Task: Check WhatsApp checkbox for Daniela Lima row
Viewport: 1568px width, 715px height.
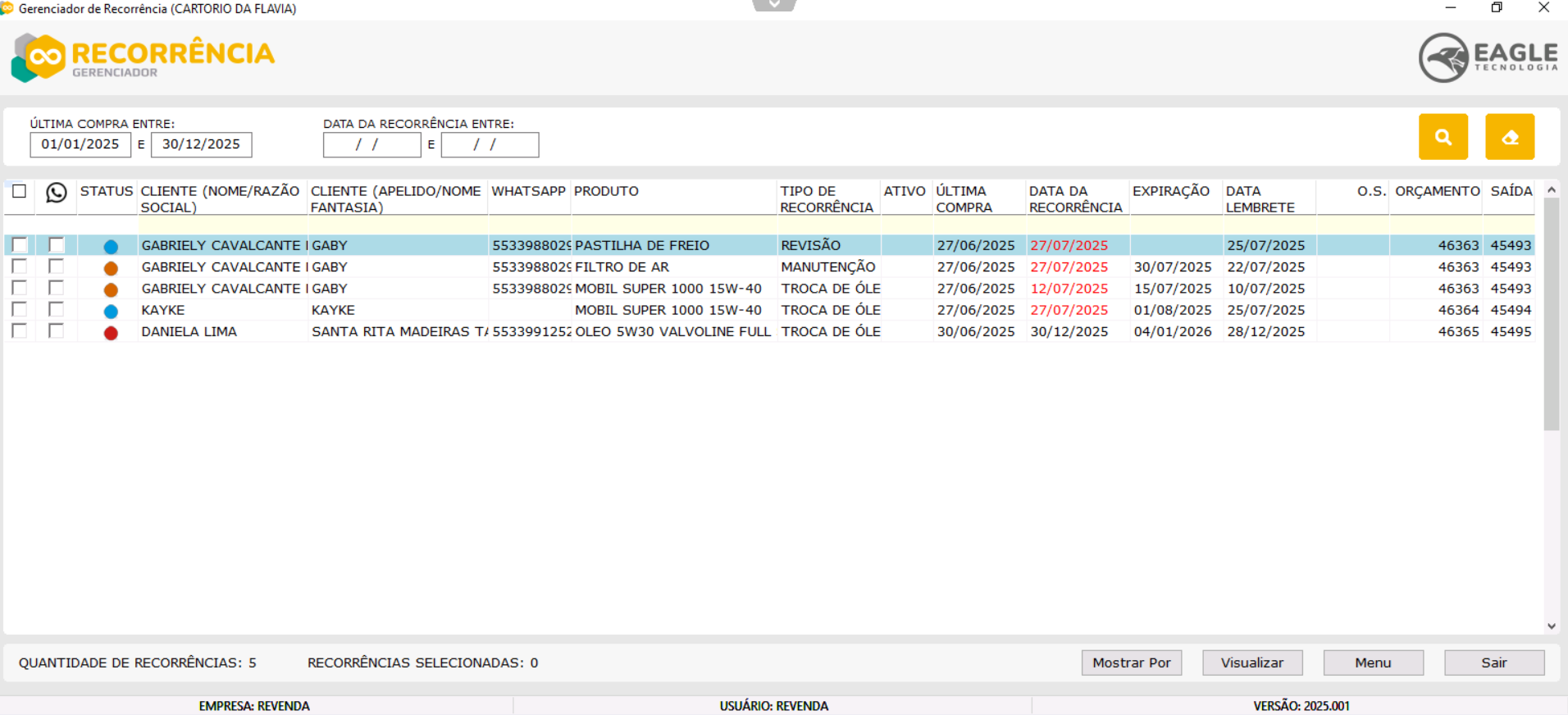Action: pos(56,331)
